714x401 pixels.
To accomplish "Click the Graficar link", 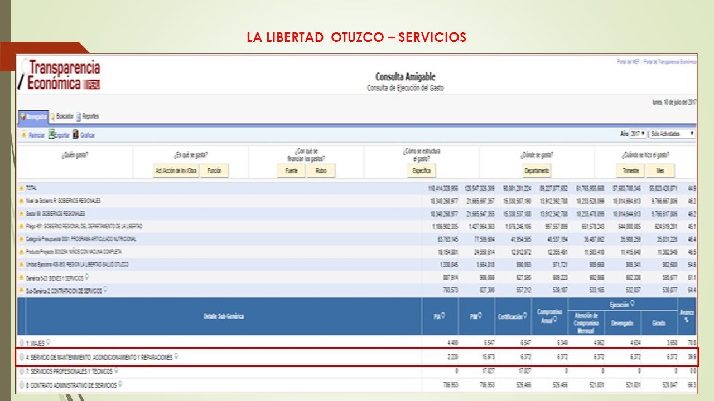I will point(88,135).
